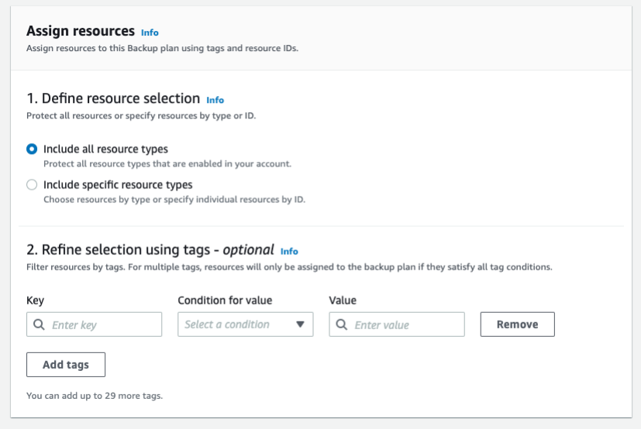Click the condition dropdown arrow

[x=301, y=324]
